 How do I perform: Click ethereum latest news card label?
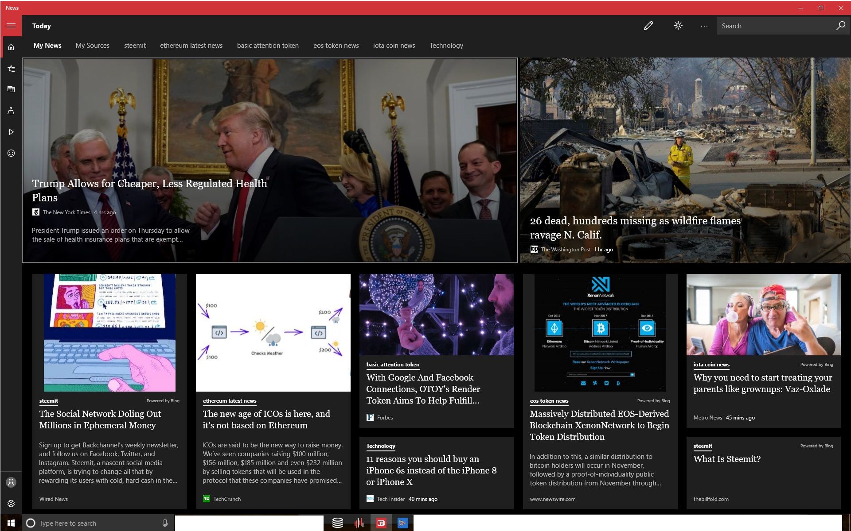pos(230,401)
